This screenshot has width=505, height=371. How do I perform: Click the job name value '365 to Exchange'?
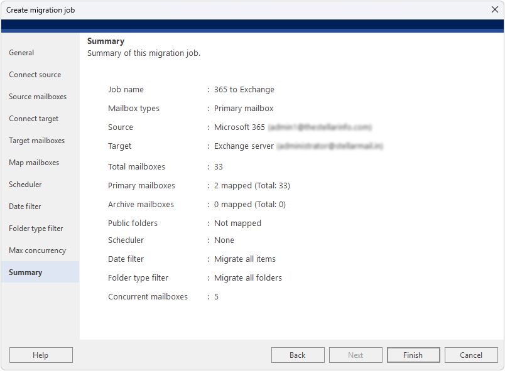244,89
